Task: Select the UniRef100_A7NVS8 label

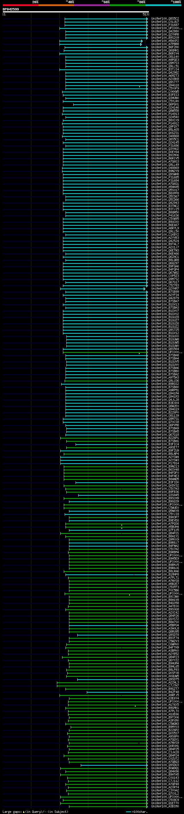Action: point(165,581)
